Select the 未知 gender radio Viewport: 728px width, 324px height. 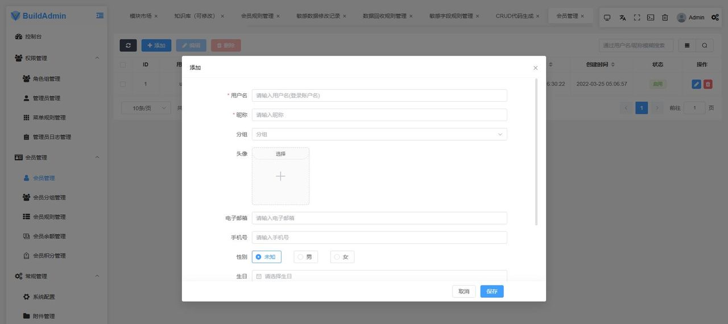[x=266, y=257]
